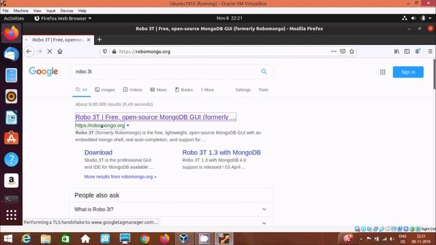
Task: Open the date and time calendar
Action: (230, 18)
